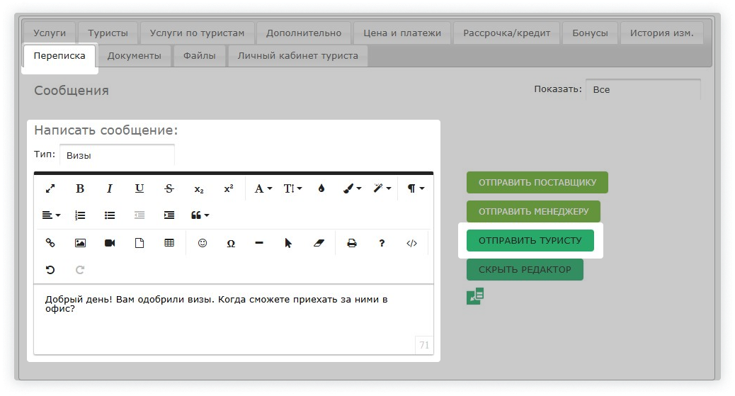The image size is (735, 396).
Task: Open the Цена и платежи tab
Action: pyautogui.click(x=401, y=33)
